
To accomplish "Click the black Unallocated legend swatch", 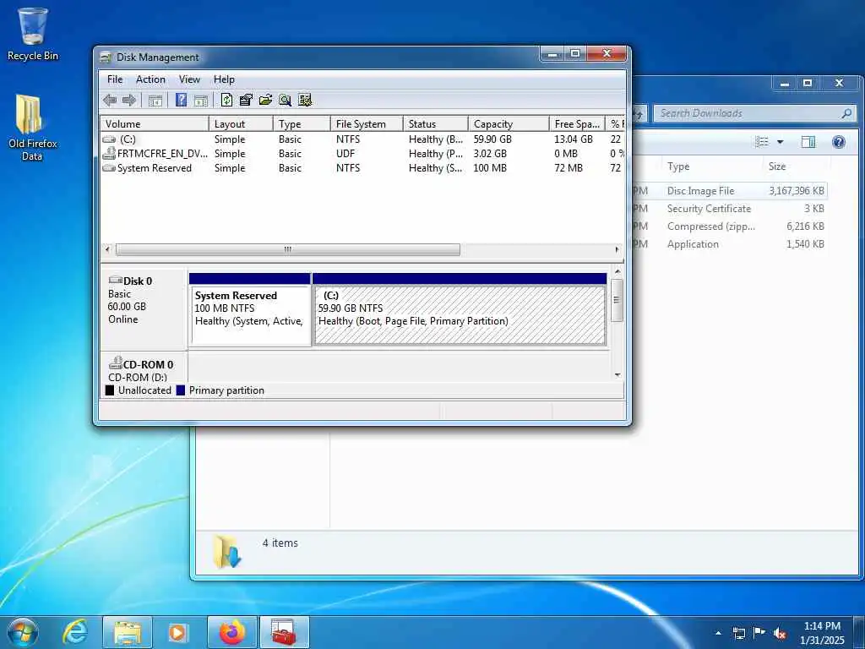I will pyautogui.click(x=110, y=390).
